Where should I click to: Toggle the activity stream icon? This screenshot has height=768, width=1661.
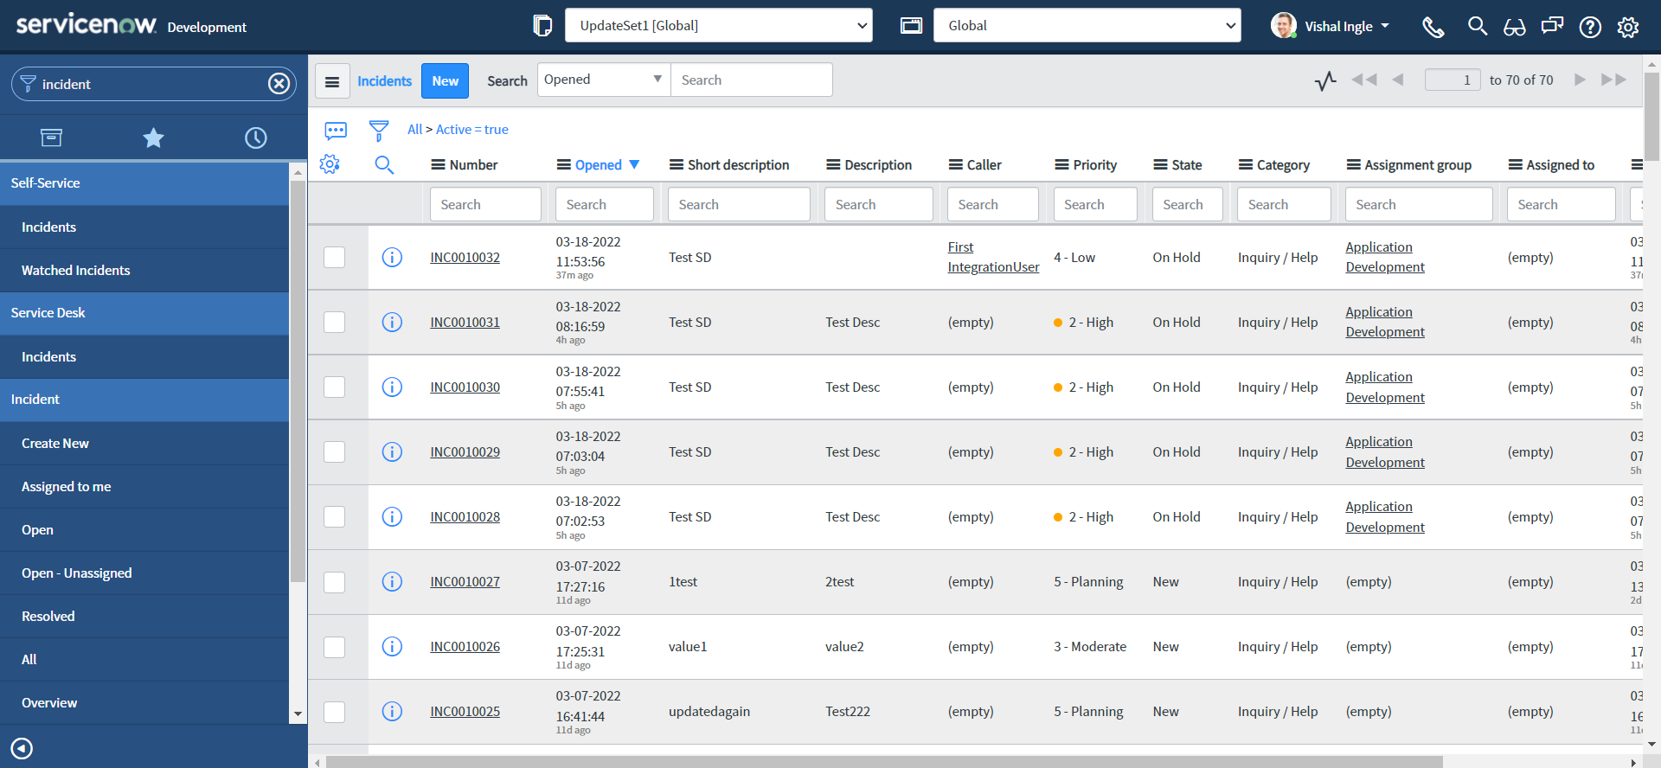click(x=336, y=131)
